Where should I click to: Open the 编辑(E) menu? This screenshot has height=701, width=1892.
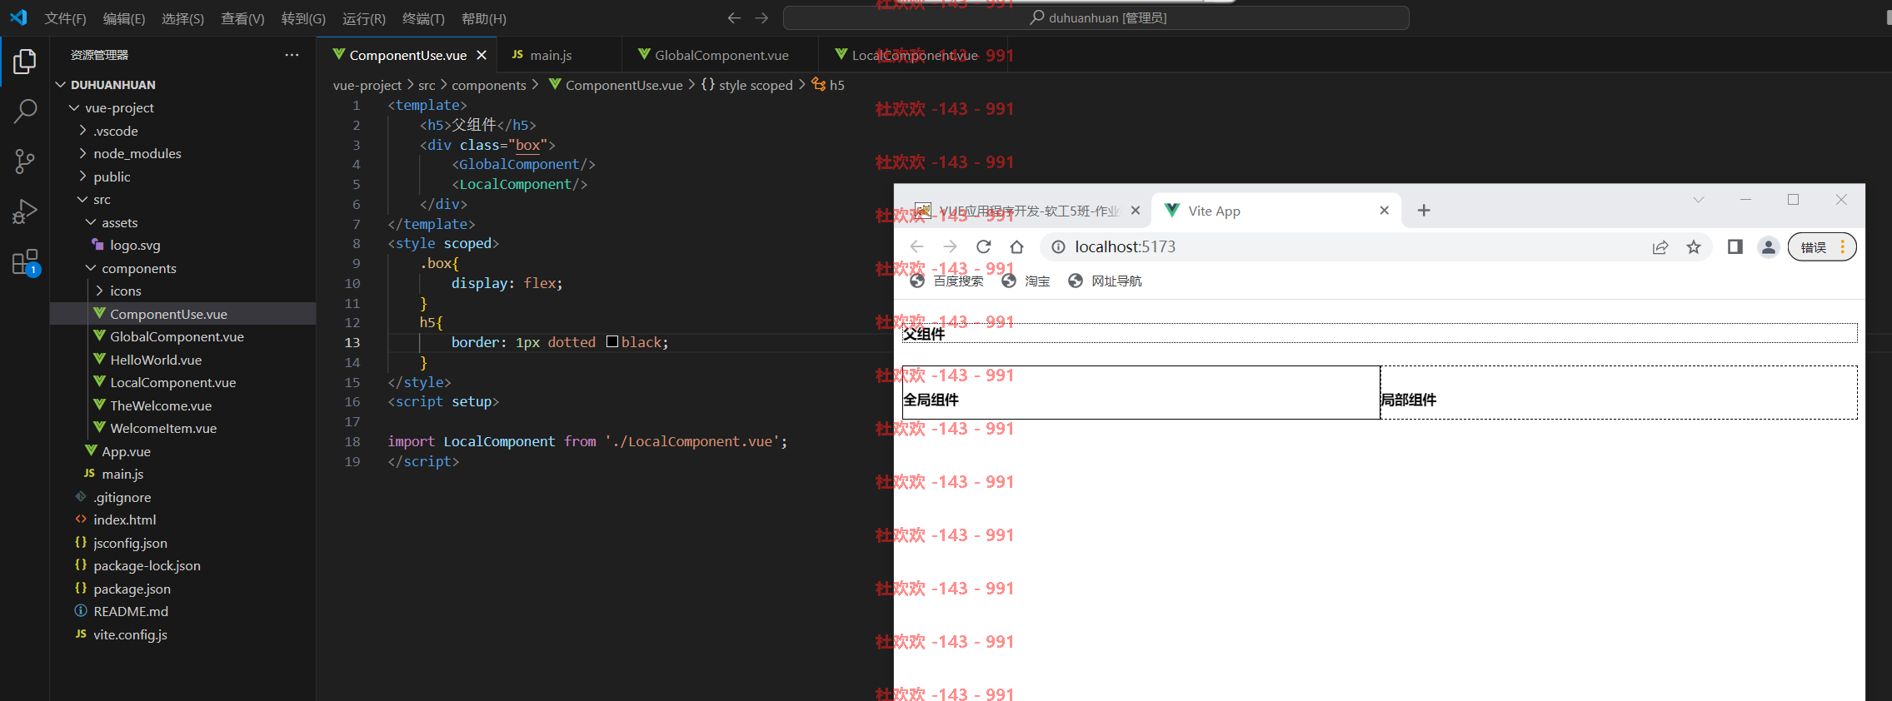[x=124, y=18]
